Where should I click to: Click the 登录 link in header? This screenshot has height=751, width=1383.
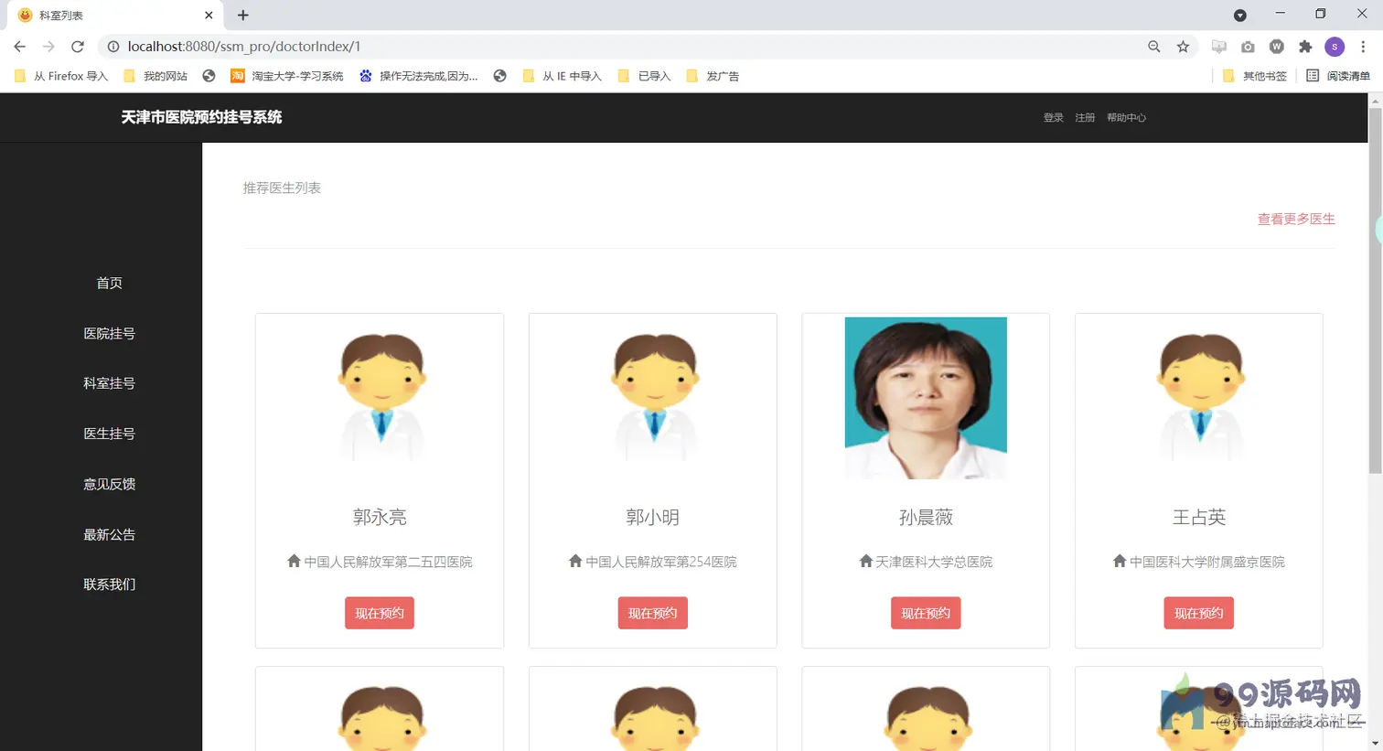[1054, 118]
